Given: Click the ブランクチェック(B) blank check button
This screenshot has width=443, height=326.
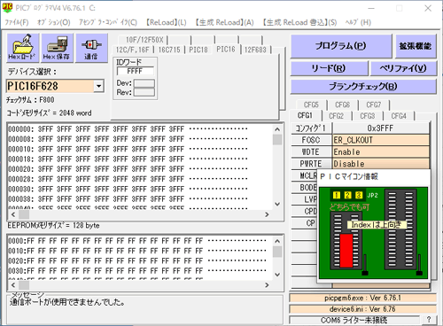Looking at the screenshot, I should tap(363, 87).
